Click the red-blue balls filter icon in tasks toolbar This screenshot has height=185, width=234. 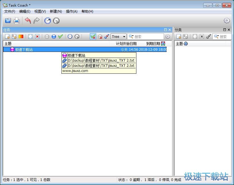pos(107,36)
